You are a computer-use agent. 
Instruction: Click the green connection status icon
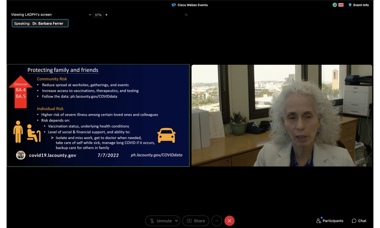pos(334,5)
